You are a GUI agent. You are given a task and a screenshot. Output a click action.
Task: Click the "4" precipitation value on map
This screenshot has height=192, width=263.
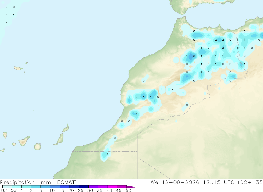(151, 97)
